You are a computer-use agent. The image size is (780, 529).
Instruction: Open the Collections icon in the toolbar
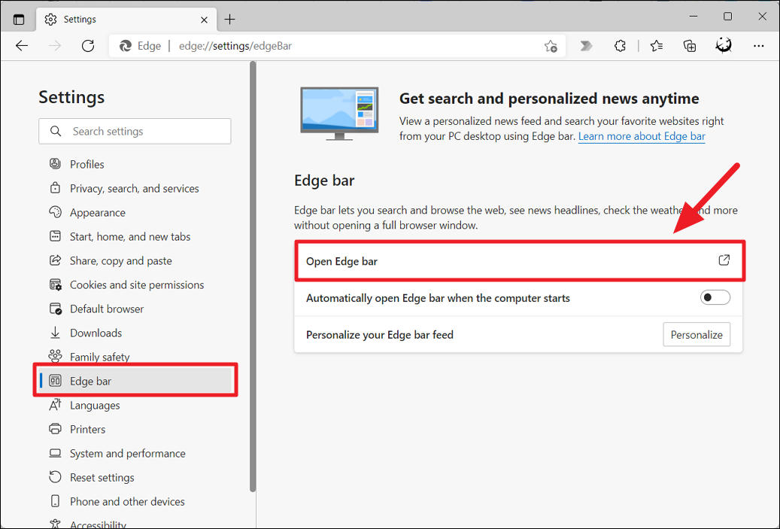click(x=690, y=46)
